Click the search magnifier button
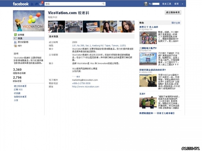 pyautogui.click(x=104, y=4)
